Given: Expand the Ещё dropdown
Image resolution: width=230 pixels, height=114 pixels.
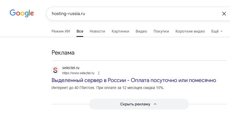Looking at the screenshot, I should tap(217, 31).
